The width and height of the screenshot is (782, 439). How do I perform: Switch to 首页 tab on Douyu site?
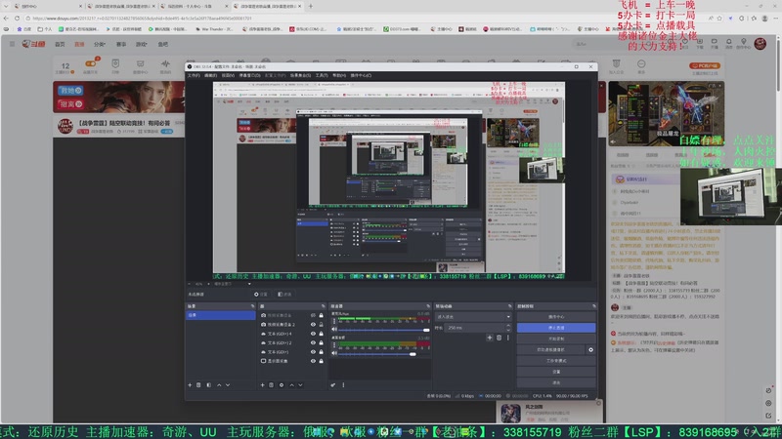pyautogui.click(x=60, y=44)
